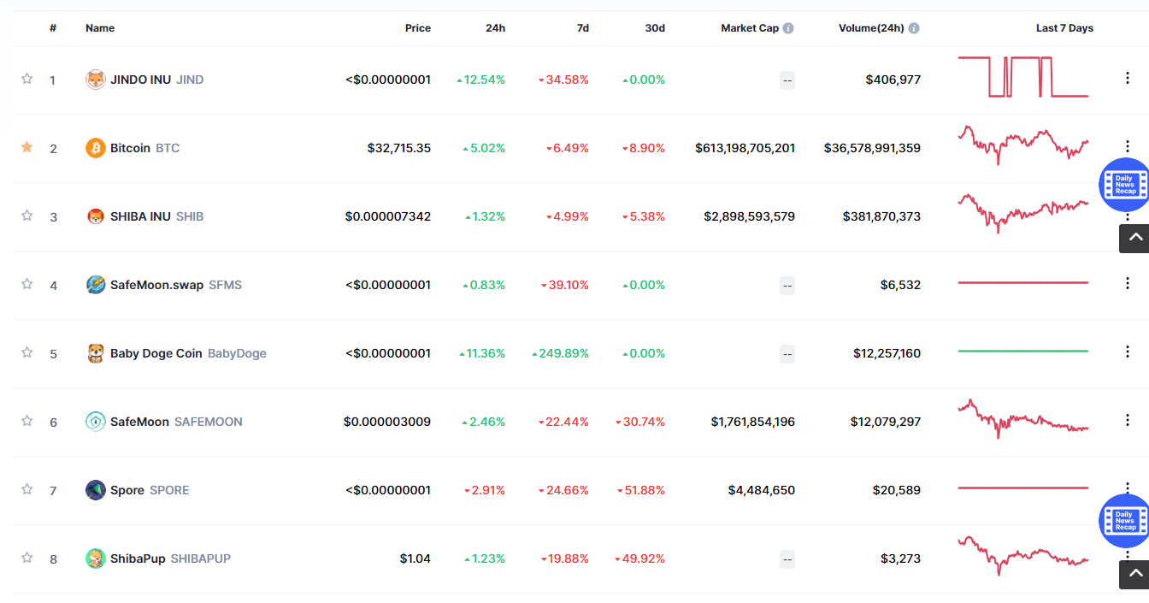Click the Spore coin logo
The height and width of the screenshot is (603, 1149).
[x=96, y=490]
